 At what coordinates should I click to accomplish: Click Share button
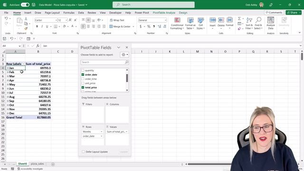294,12
